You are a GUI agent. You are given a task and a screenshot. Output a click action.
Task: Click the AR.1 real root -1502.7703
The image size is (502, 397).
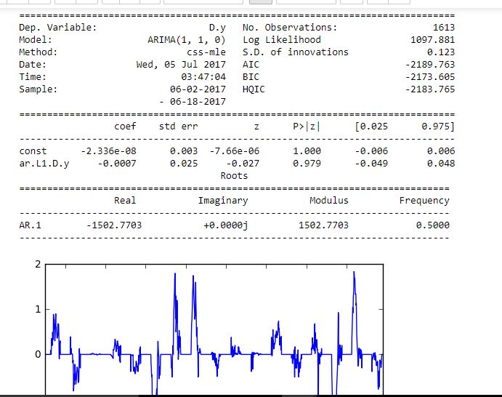point(114,225)
